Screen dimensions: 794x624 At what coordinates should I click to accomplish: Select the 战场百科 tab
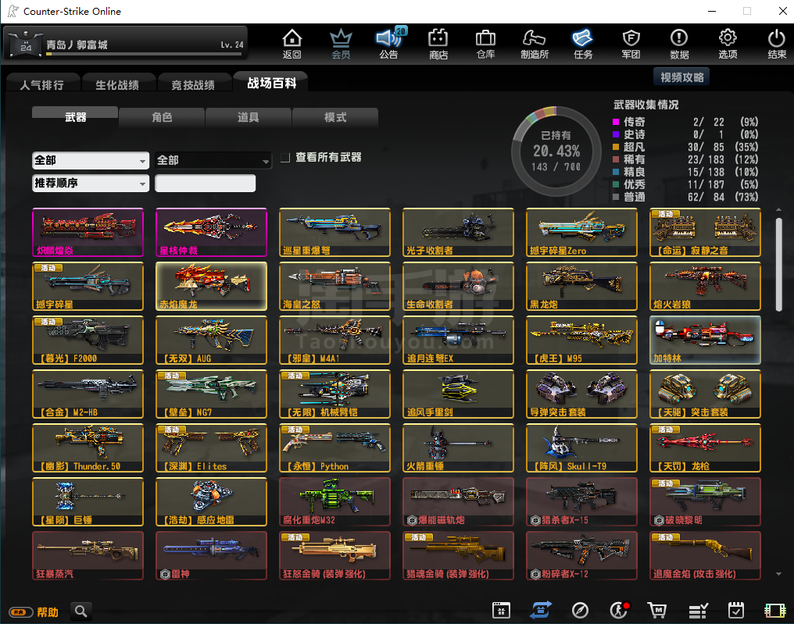(271, 83)
